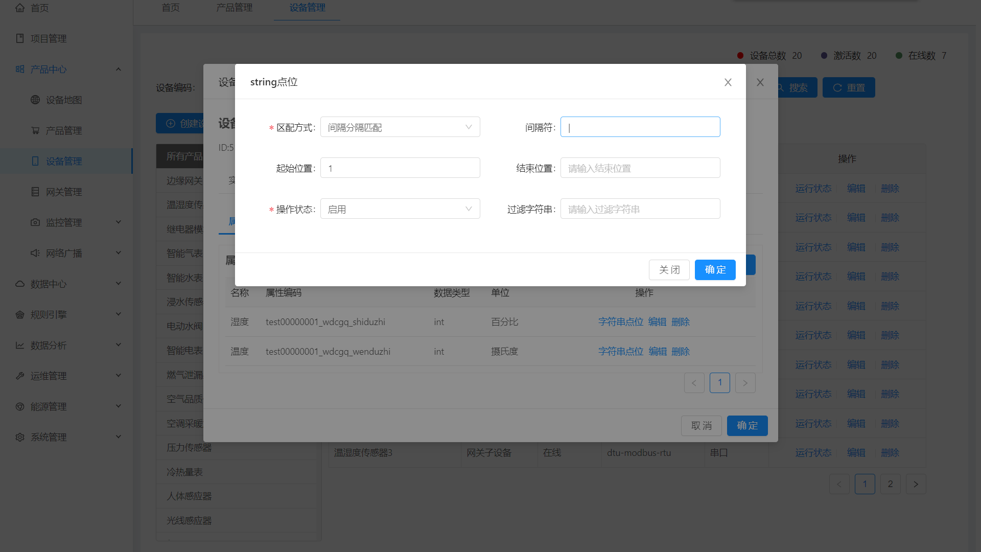Select the 运维管理 wrench icon
The height and width of the screenshot is (552, 981).
20,376
